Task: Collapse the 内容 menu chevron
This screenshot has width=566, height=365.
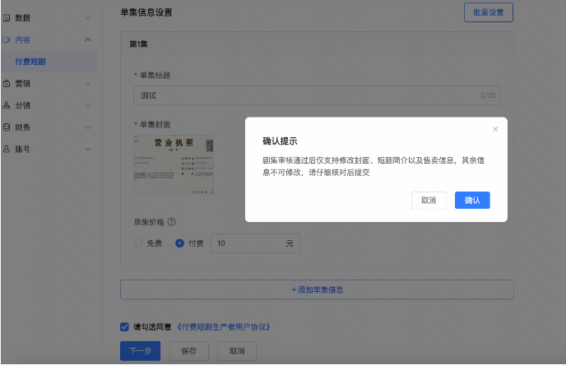Action: coord(88,39)
